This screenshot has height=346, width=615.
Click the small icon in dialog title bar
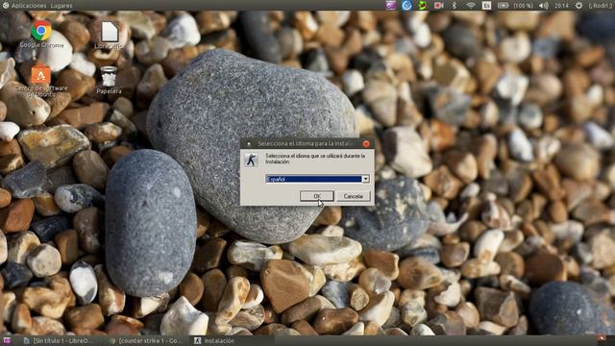[x=249, y=143]
